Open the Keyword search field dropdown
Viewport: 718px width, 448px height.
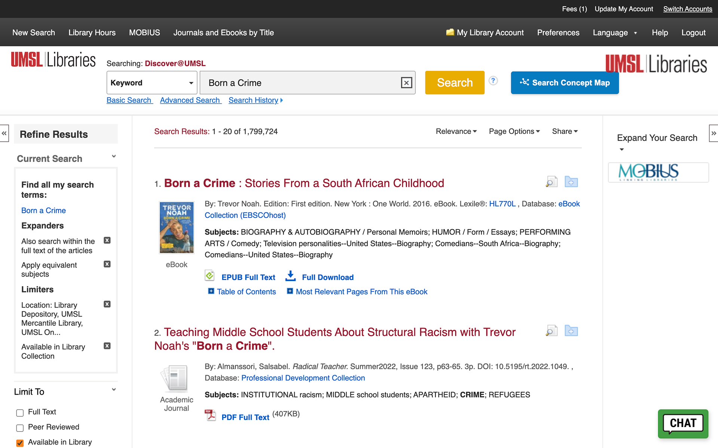[152, 83]
